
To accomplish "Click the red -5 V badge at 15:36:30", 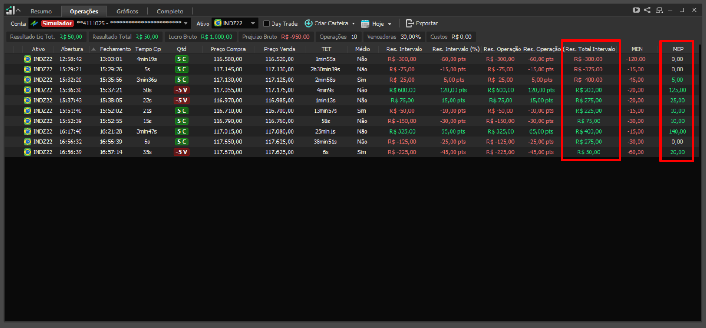I will pyautogui.click(x=181, y=90).
